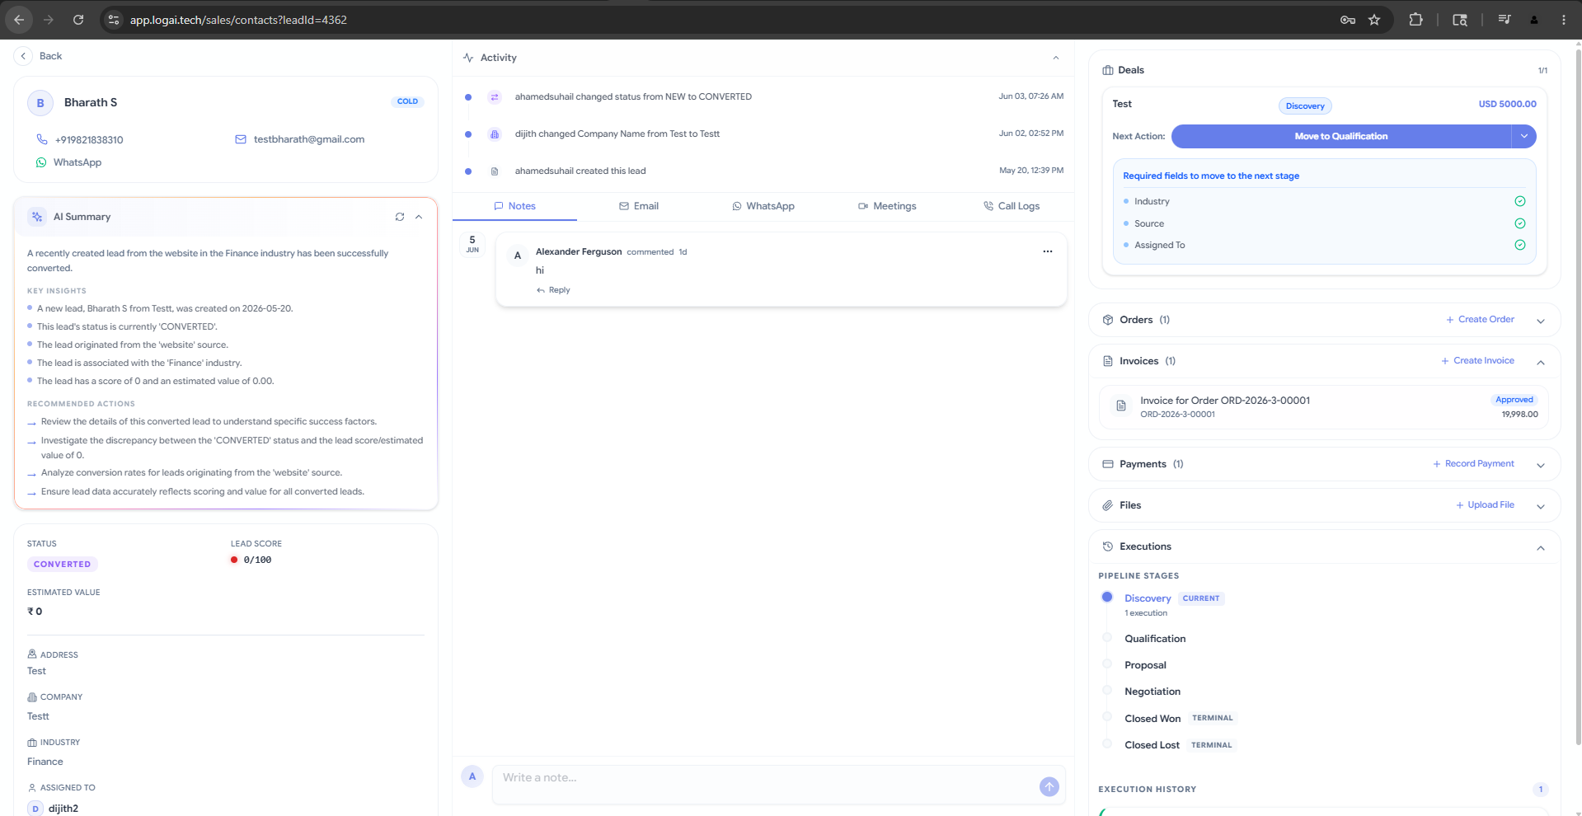Click the Activity pulse icon
The image size is (1582, 816).
pyautogui.click(x=468, y=58)
